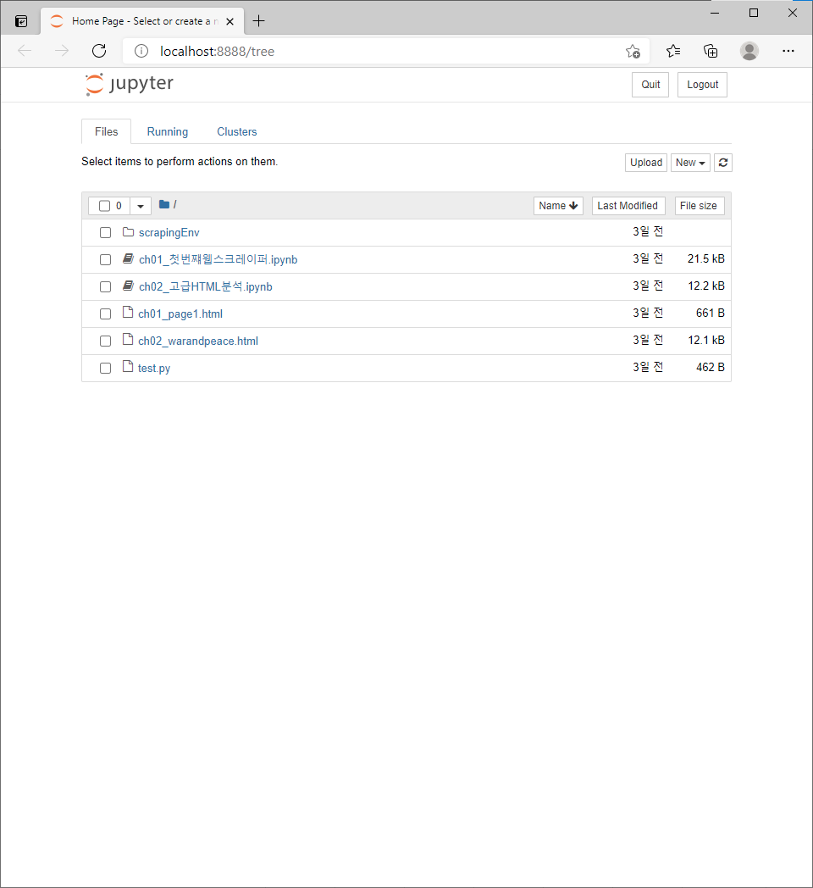Open browser Collections
This screenshot has height=888, width=813.
point(711,51)
